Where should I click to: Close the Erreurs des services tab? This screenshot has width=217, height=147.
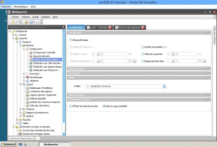pyautogui.click(x=143, y=28)
